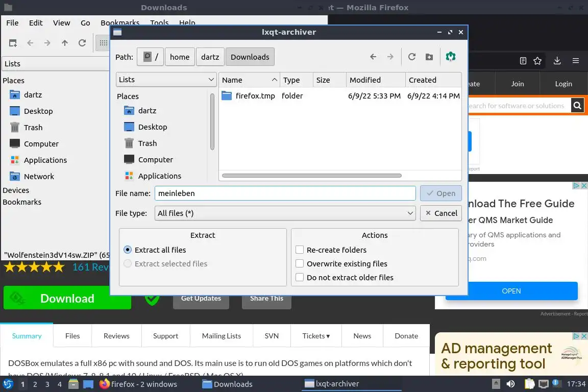Open Computer in the dialog Places list
This screenshot has width=588, height=392.
click(x=155, y=159)
